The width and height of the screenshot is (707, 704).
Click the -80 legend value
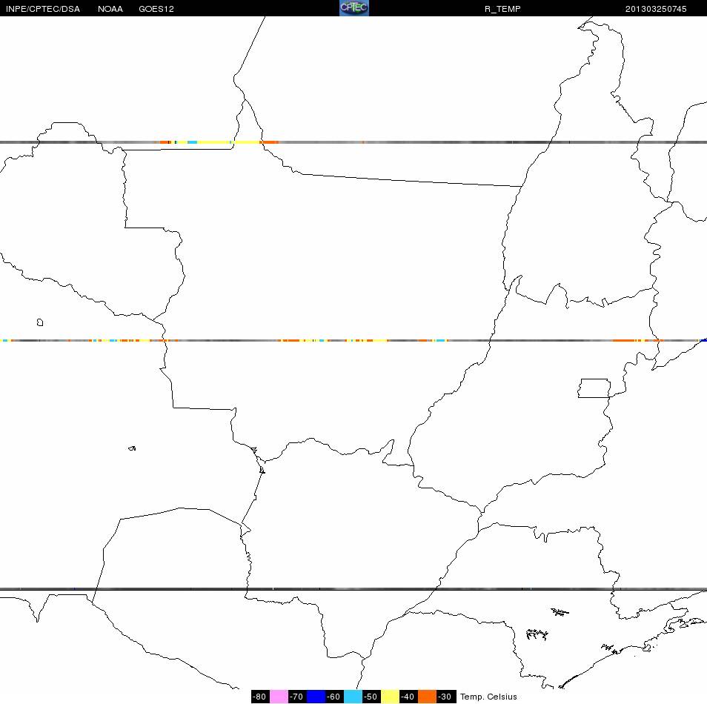pos(260,697)
